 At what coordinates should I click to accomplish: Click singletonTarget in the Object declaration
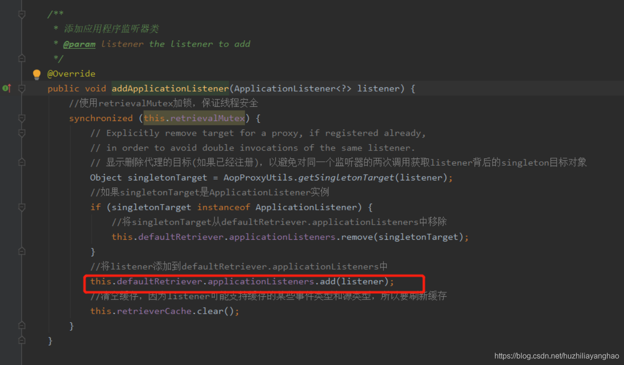click(x=168, y=178)
